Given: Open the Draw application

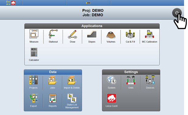Looking at the screenshot, I should [72, 36].
